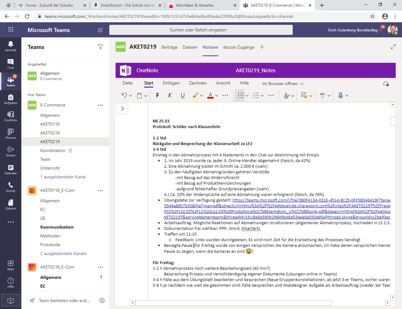
Task: Open Planner in the Teams sidebar
Action: click(10, 133)
